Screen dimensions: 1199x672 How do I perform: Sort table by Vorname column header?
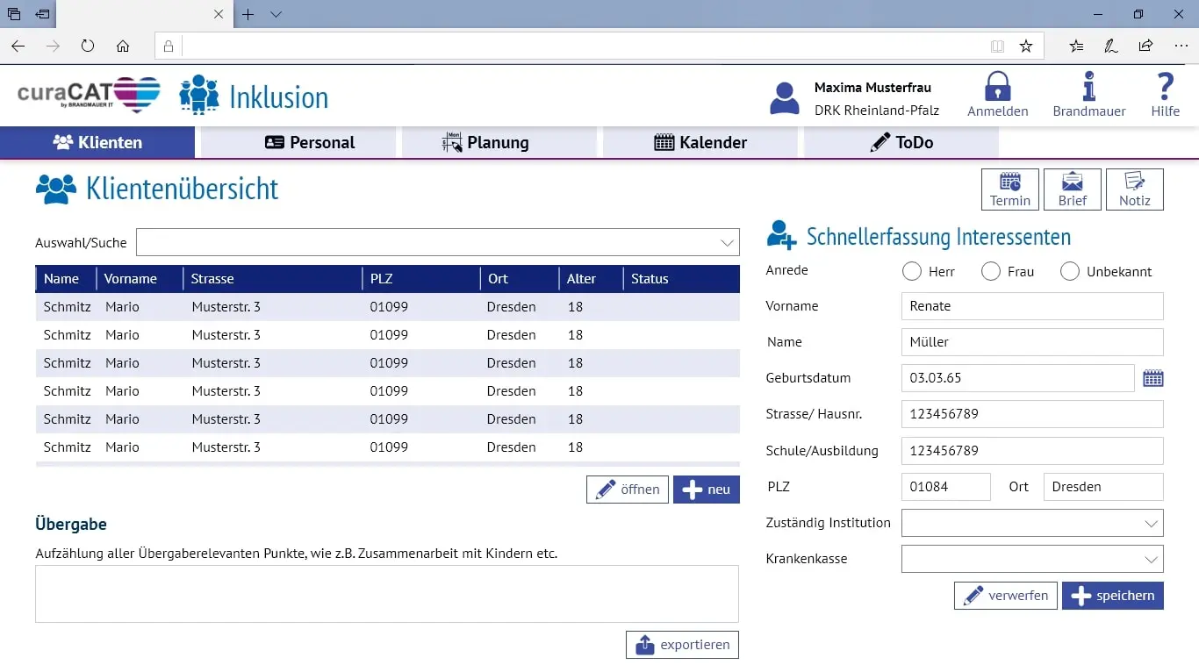(140, 279)
